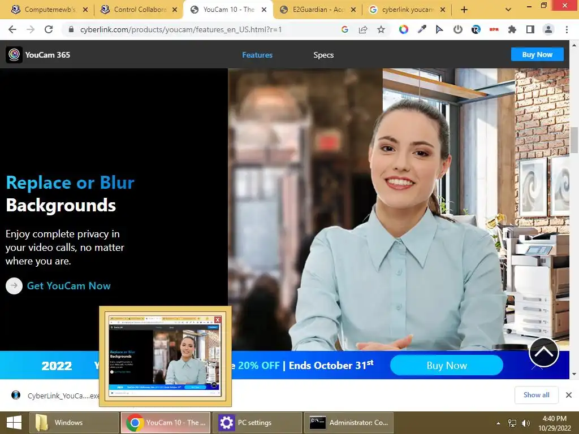The image size is (579, 434).
Task: Open the Chrome profile avatar
Action: click(x=548, y=29)
